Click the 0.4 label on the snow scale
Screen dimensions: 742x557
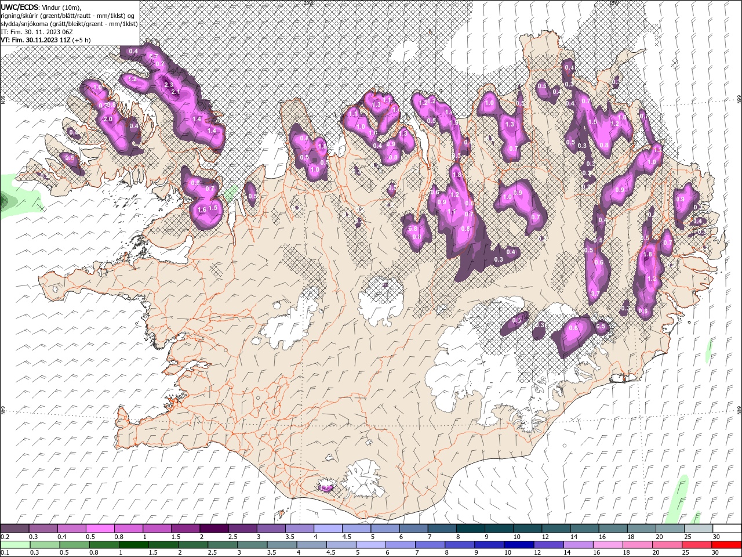coord(62,537)
